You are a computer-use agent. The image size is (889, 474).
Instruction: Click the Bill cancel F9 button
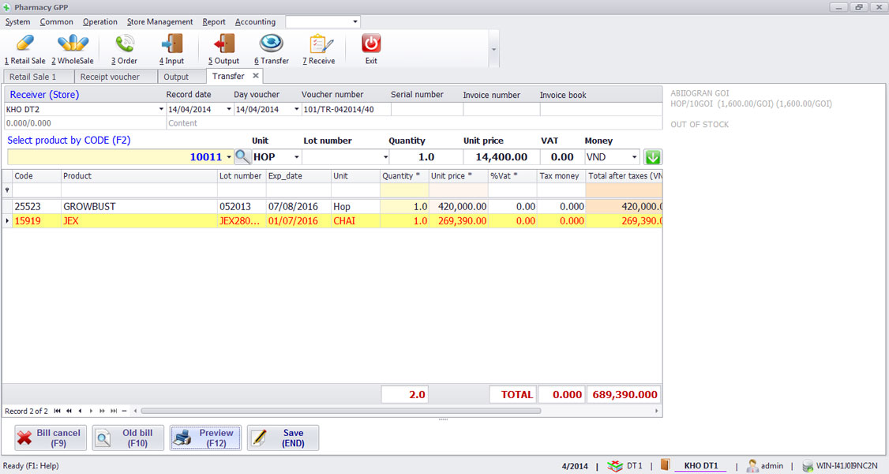pos(49,437)
